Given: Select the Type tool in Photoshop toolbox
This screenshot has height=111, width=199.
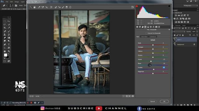Looking at the screenshot, I should [9, 44].
